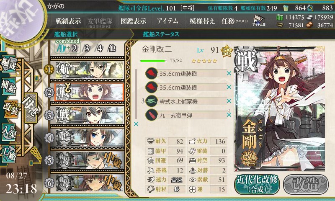Go to 母港 home port badge
335x201 pixels.
[x=31, y=108]
